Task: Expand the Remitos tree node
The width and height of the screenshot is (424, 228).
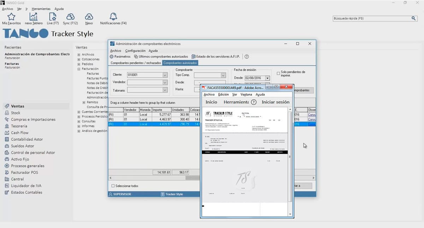Action: pyautogui.click(x=84, y=102)
